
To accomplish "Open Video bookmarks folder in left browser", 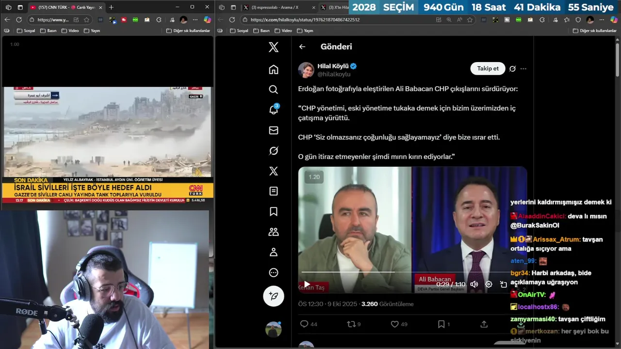I will point(70,31).
